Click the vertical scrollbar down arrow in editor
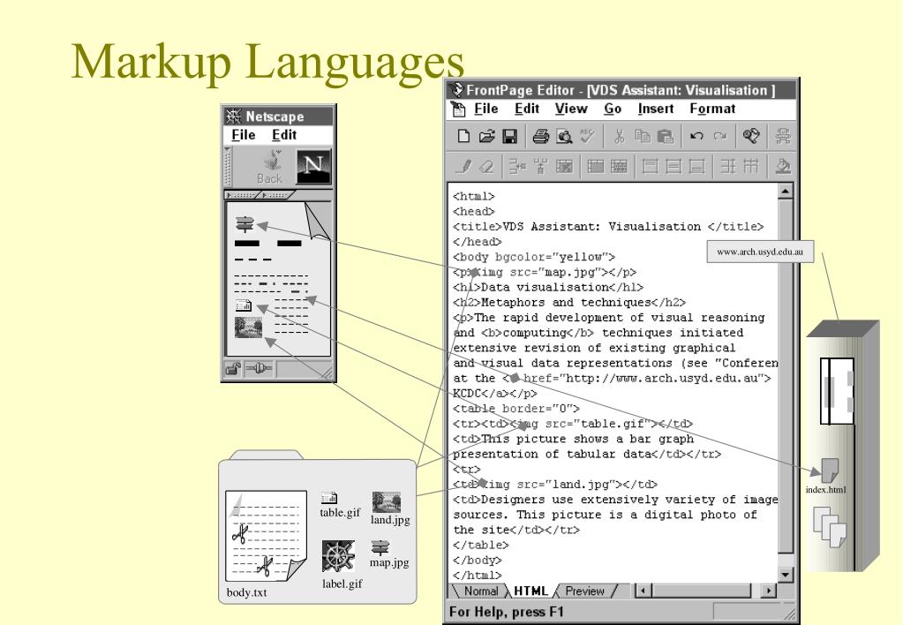Image resolution: width=903 pixels, height=625 pixels. point(786,575)
